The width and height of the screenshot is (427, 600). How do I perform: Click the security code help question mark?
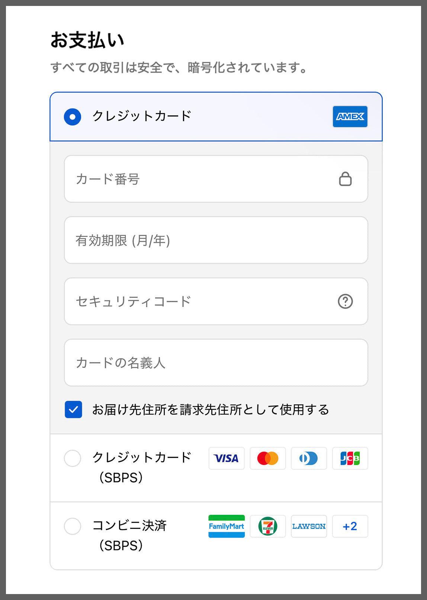coord(345,301)
